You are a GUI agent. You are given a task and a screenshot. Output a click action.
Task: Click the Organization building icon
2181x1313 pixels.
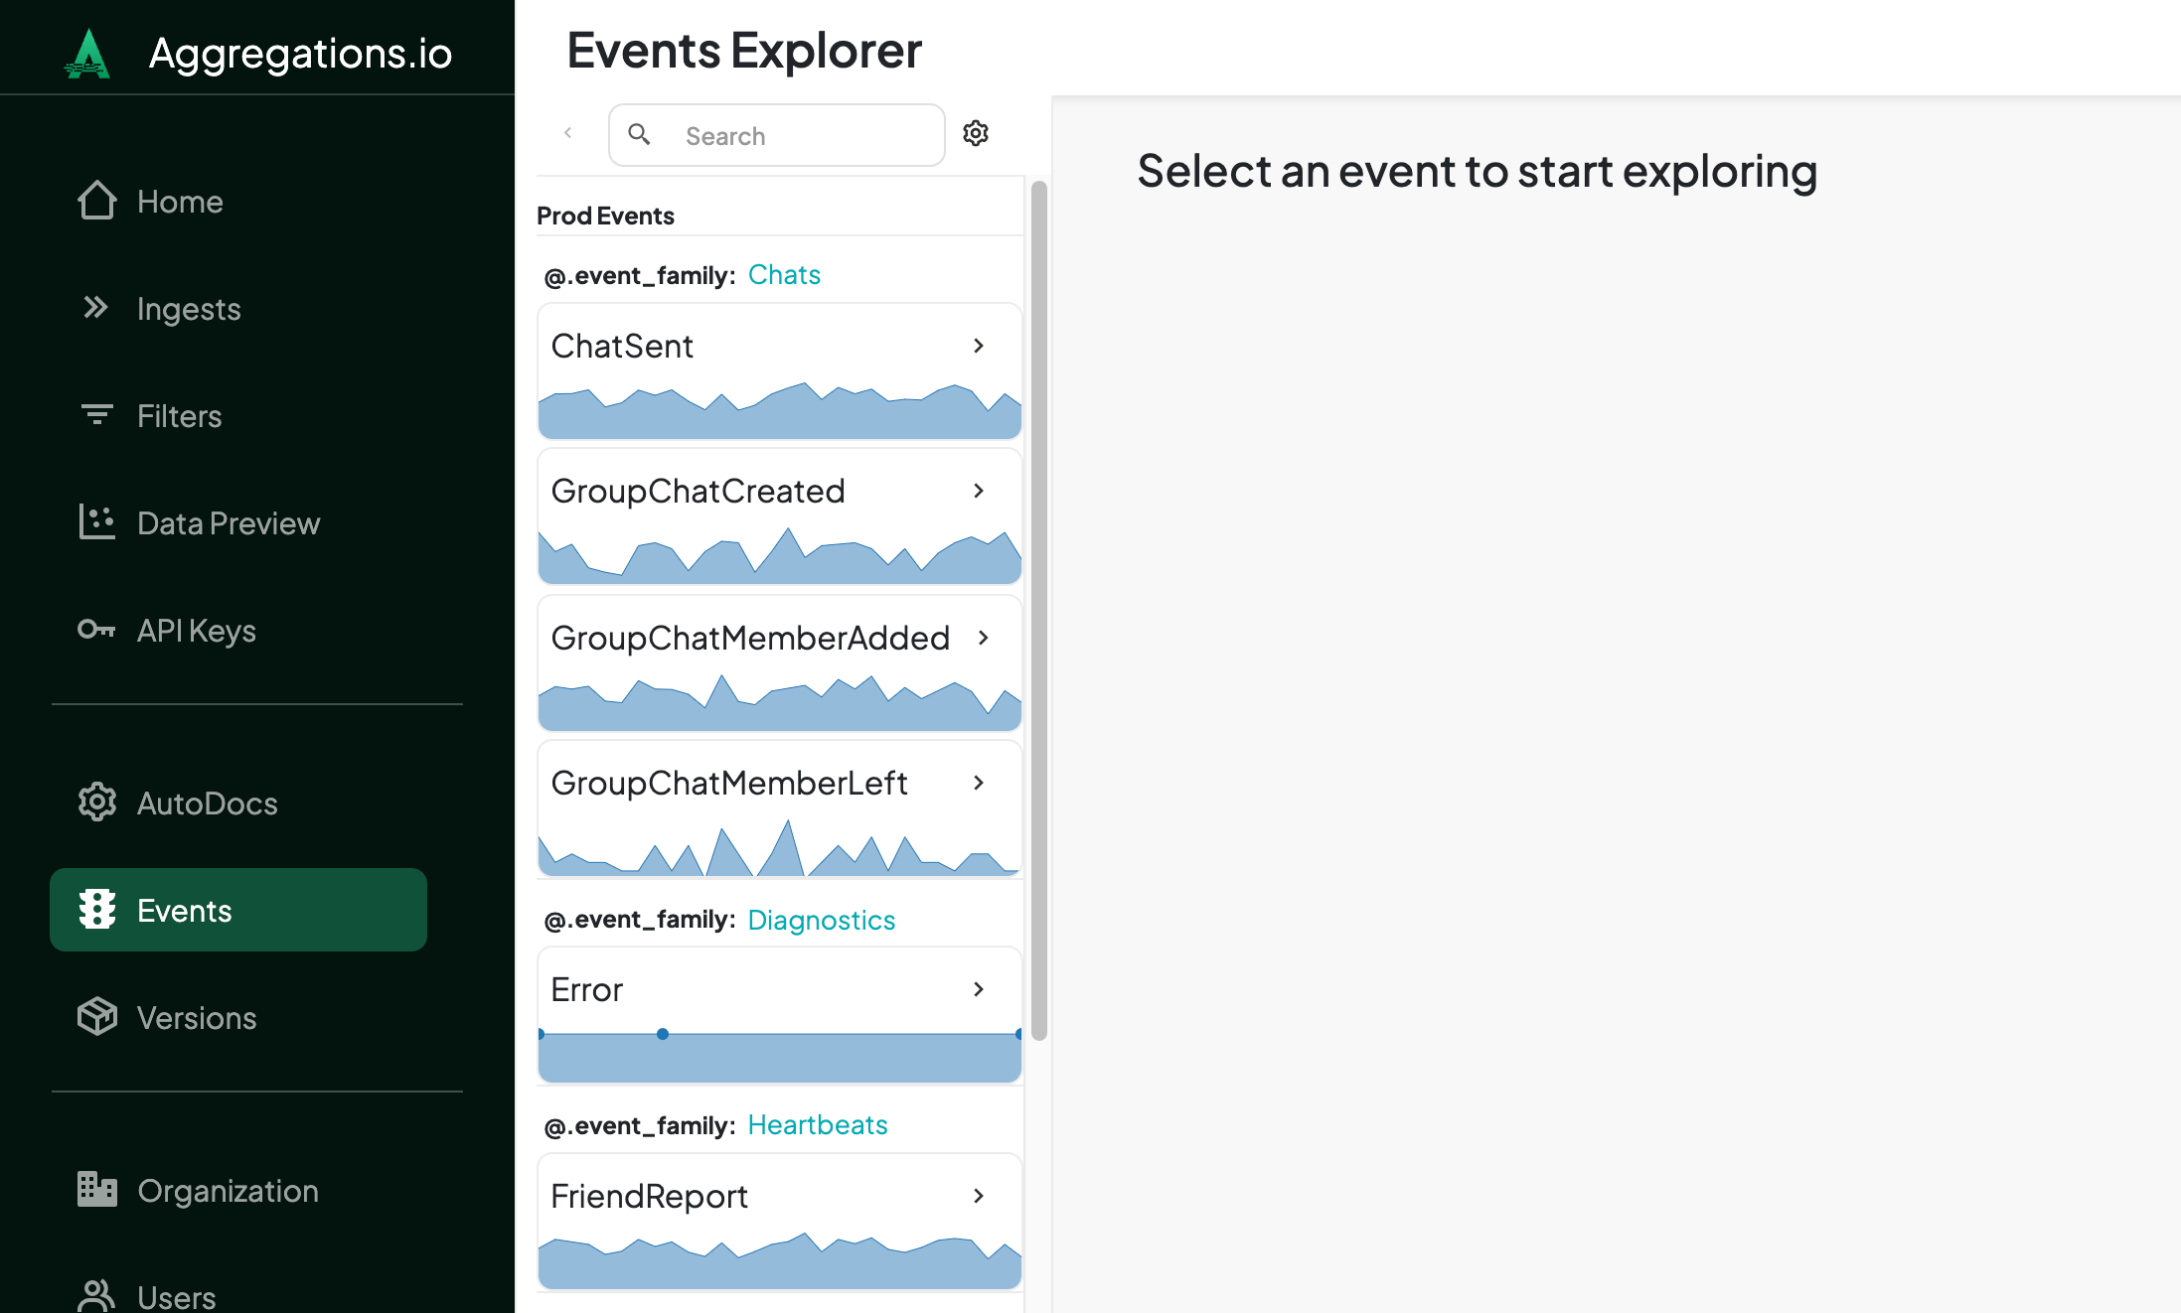coord(96,1189)
